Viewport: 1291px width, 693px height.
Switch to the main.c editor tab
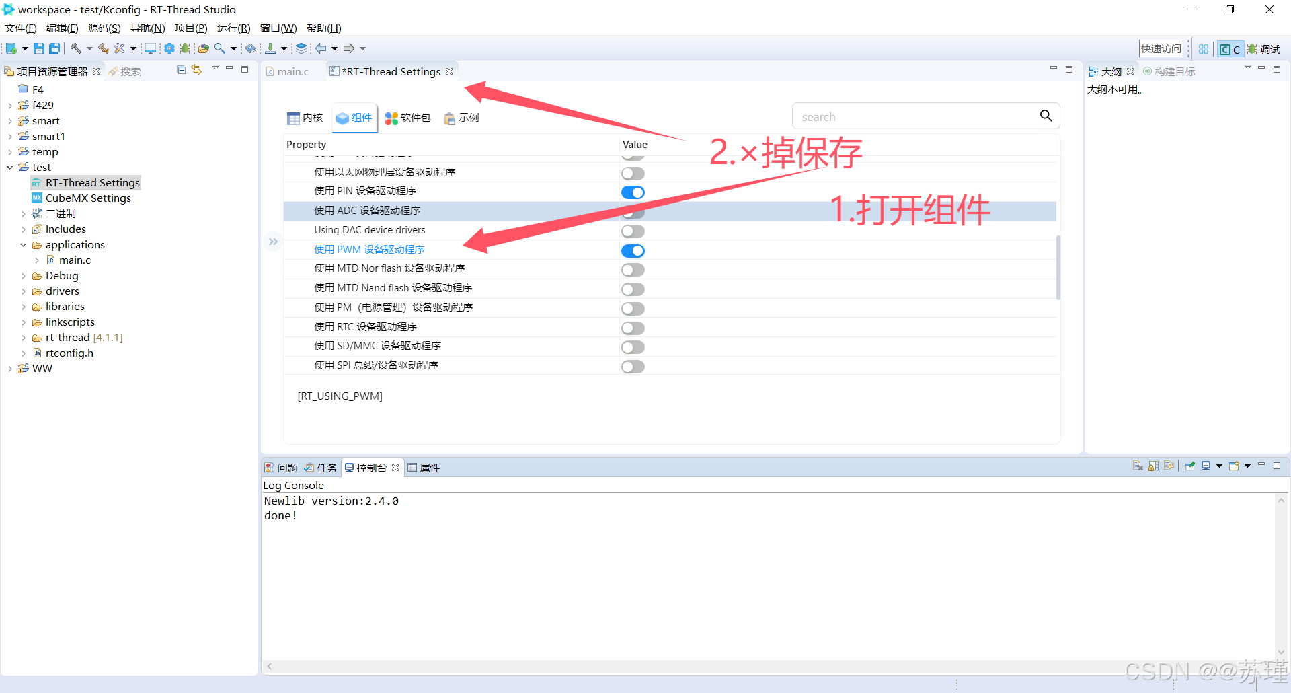pos(288,71)
